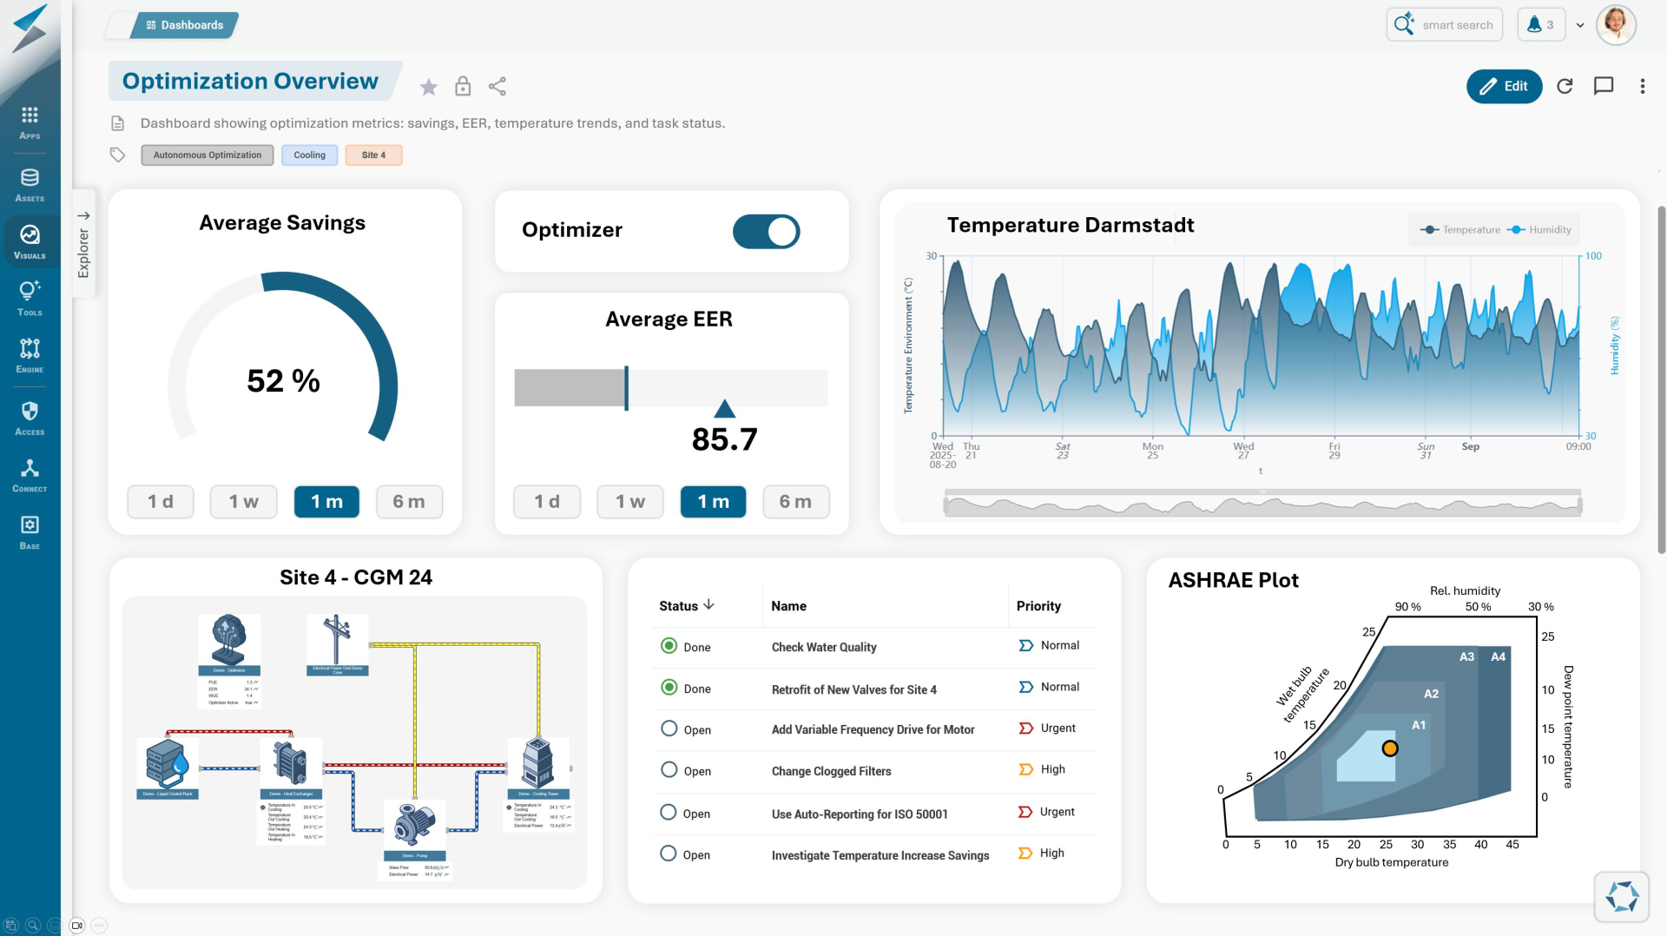Open the Assets section in sidebar
This screenshot has height=936, width=1667.
30,184
